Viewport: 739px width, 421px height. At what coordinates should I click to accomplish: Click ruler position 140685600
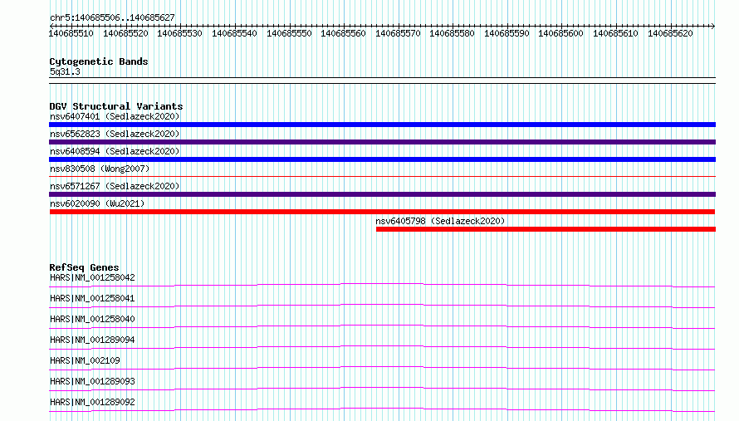(x=560, y=33)
